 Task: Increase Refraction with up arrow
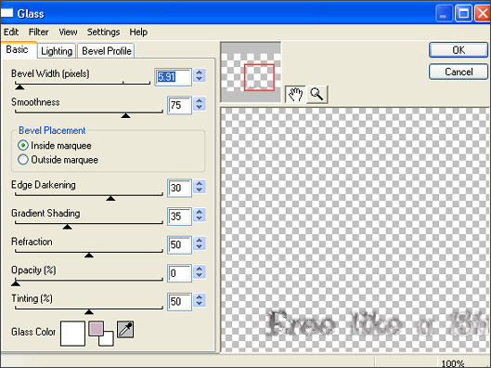coord(200,240)
